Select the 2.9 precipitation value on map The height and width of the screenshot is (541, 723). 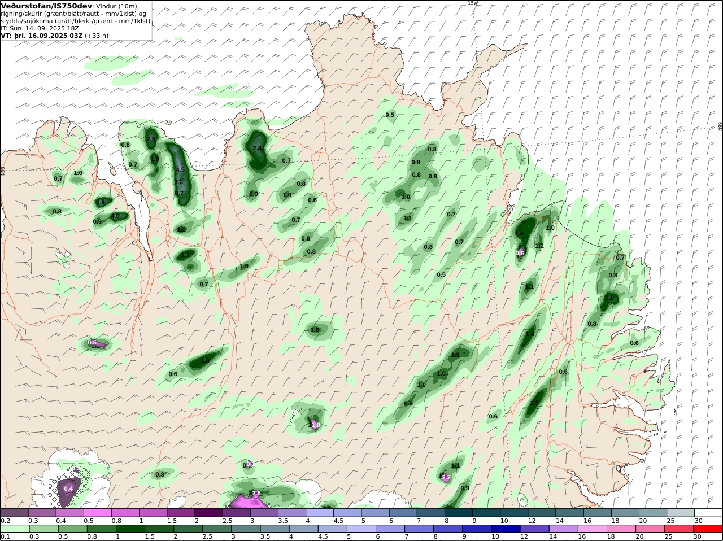(151, 139)
